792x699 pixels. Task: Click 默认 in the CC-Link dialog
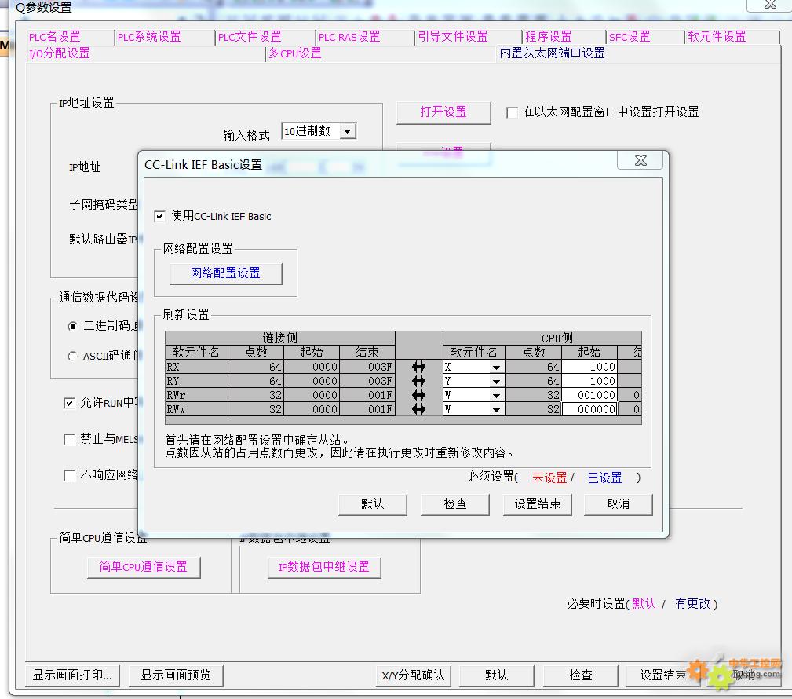372,504
